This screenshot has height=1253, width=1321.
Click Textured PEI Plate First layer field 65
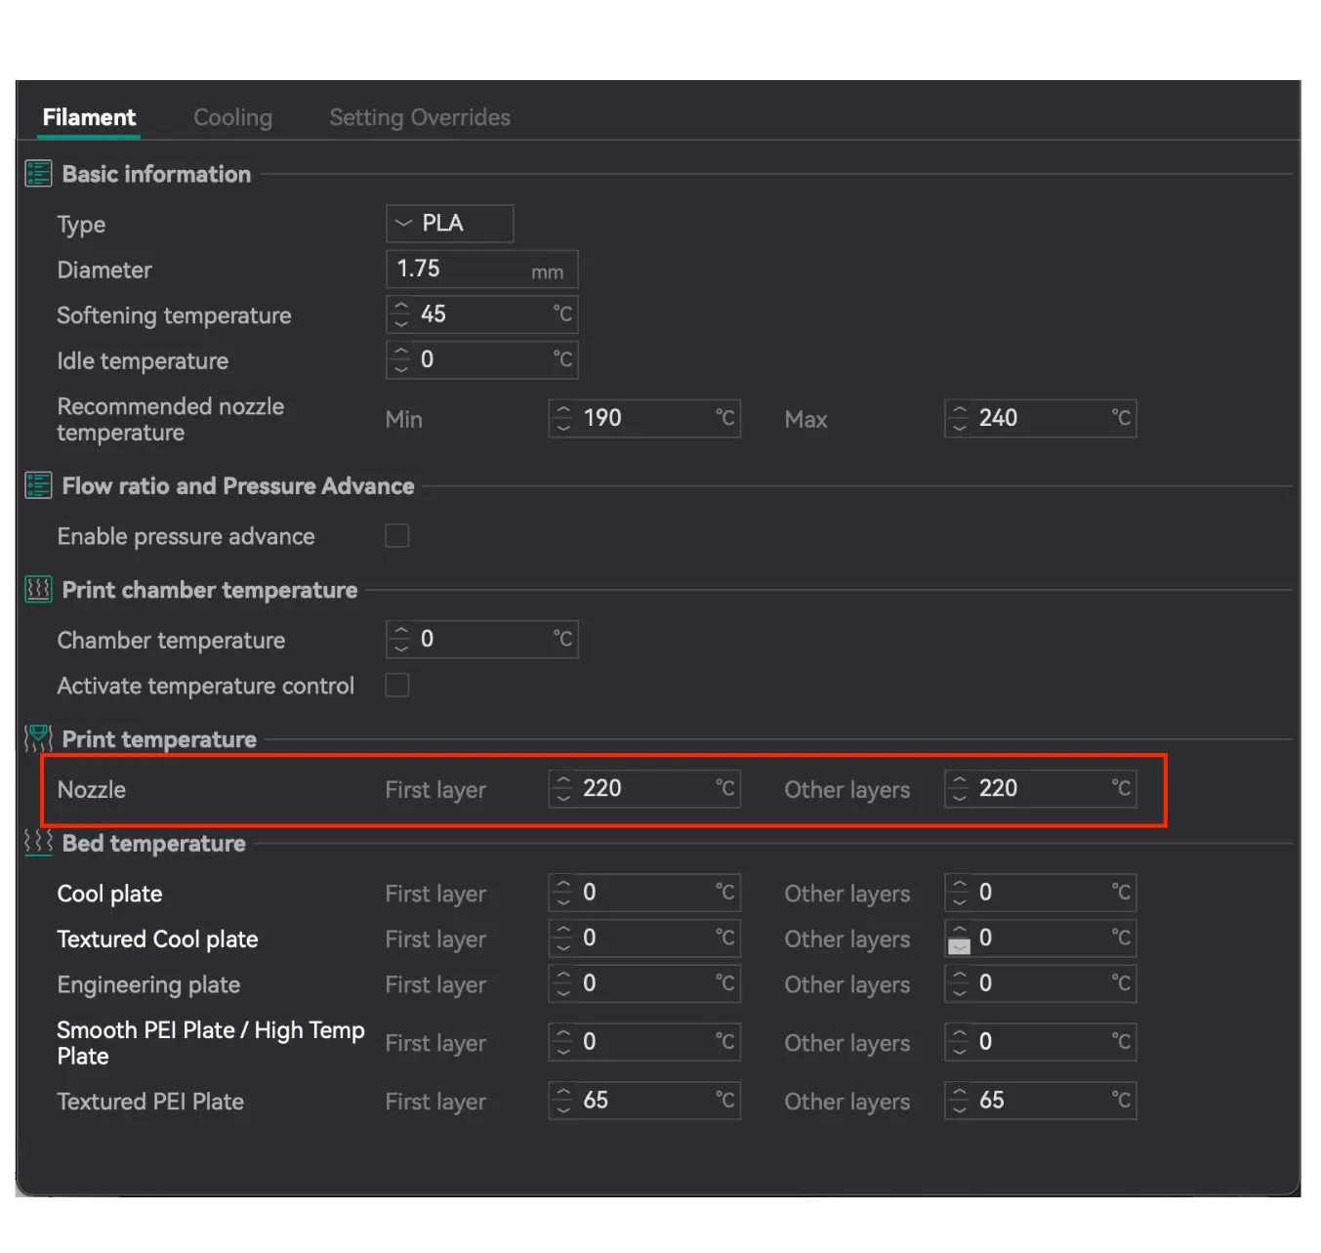pos(644,1101)
